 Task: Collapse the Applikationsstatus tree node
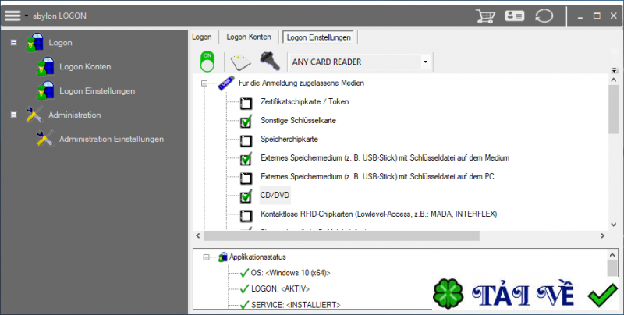[x=206, y=257]
